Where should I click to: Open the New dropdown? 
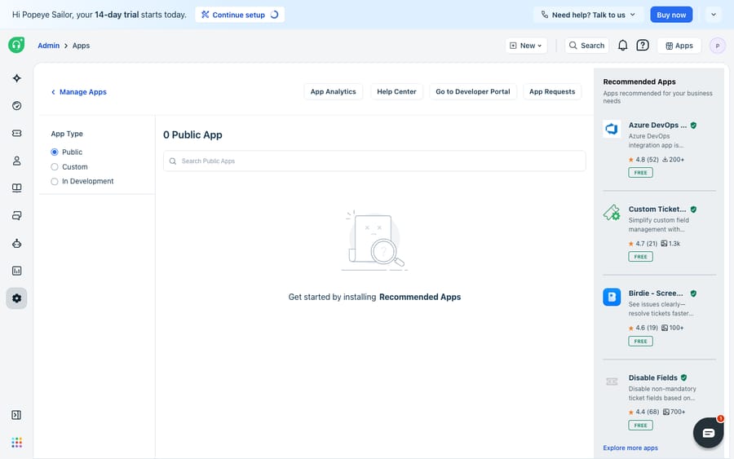[526, 46]
